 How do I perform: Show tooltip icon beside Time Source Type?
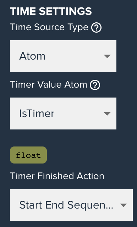coord(96,27)
